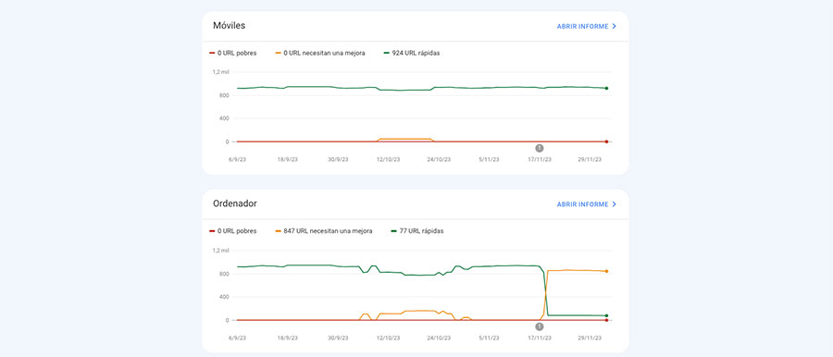This screenshot has width=833, height=357.
Task: Click the 17/11/23 date label in Ordenador chart
Action: pyautogui.click(x=540, y=338)
